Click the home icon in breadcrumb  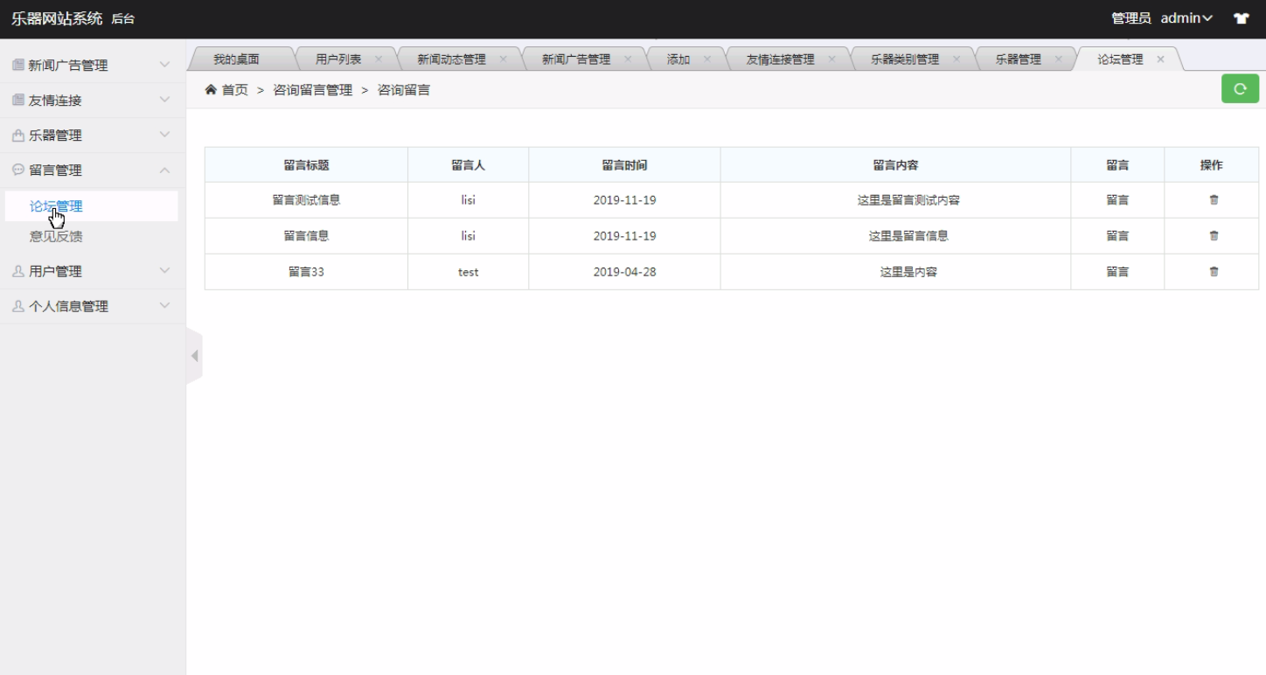(211, 89)
